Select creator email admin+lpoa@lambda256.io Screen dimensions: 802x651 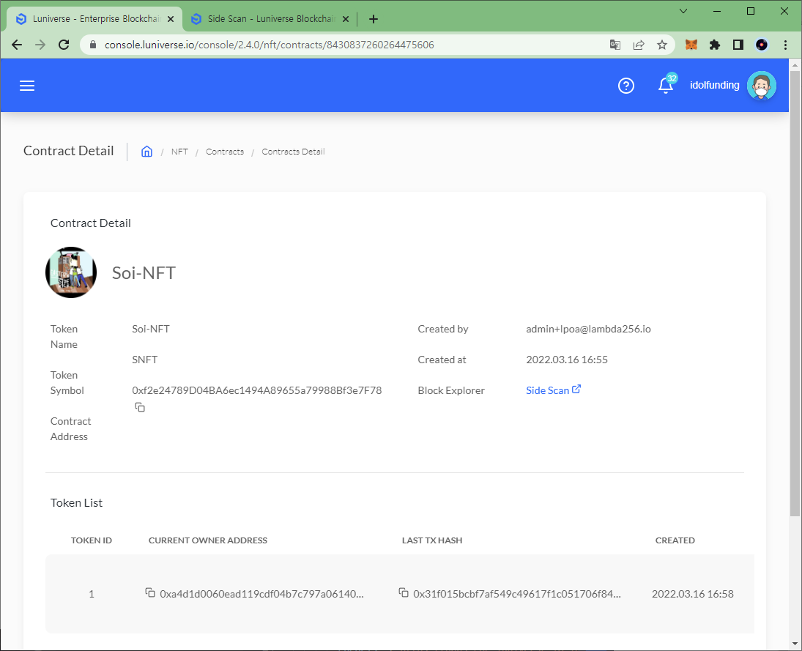pos(588,329)
